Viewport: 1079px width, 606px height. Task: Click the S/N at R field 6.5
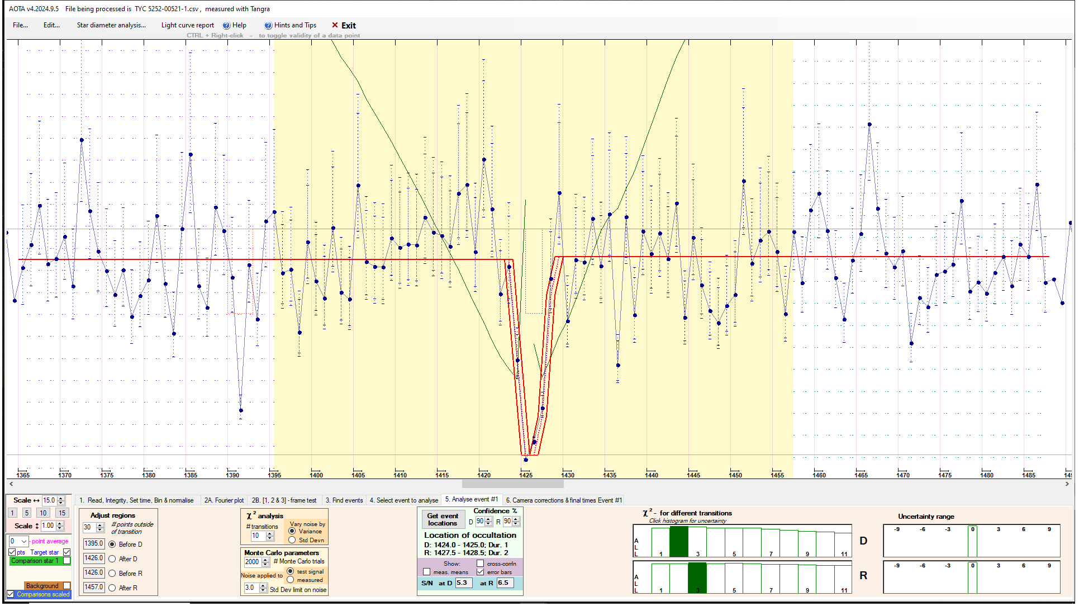(505, 583)
